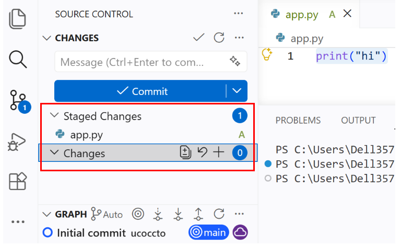Click the push arrow icon in GRAPH header

198,214
